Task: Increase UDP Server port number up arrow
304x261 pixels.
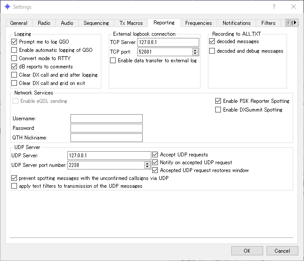Action: point(147,163)
